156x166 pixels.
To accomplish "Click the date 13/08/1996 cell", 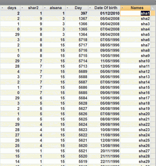I will (x=104, y=146).
